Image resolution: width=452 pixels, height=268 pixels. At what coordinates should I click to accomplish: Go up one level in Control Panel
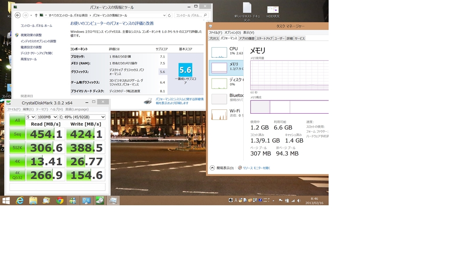36,15
